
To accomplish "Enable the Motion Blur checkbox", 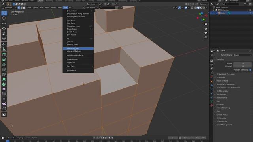I will (x=218, y=91).
